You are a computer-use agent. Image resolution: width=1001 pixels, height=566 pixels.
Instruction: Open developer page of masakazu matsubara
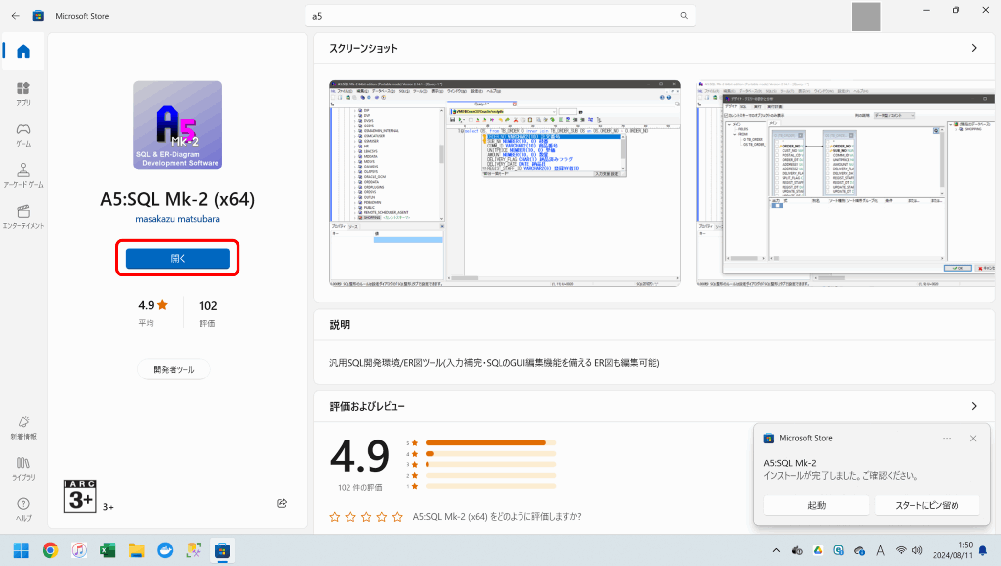177,219
